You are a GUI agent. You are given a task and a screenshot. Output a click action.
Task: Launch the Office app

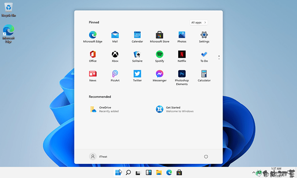[x=93, y=57]
